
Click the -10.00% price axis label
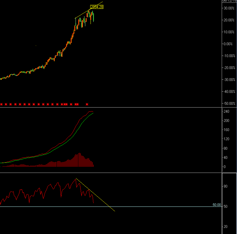click(x=229, y=56)
